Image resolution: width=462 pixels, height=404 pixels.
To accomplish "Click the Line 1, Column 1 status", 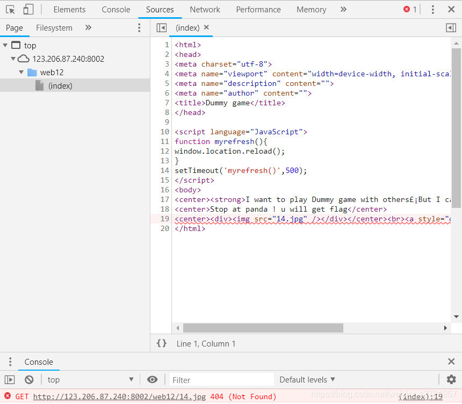I will coord(206,344).
